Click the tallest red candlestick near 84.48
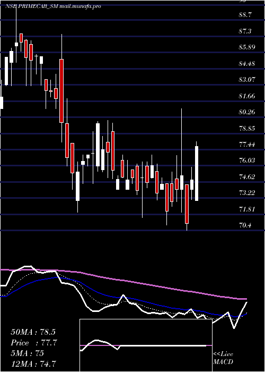 click(61, 91)
